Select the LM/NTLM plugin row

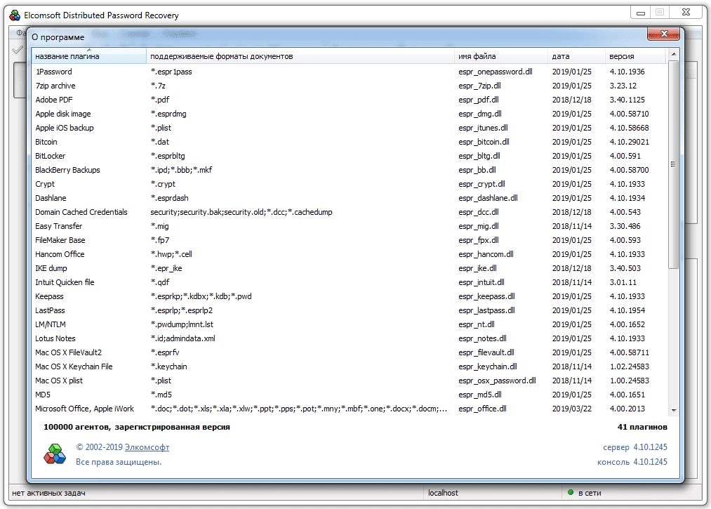pyautogui.click(x=349, y=325)
